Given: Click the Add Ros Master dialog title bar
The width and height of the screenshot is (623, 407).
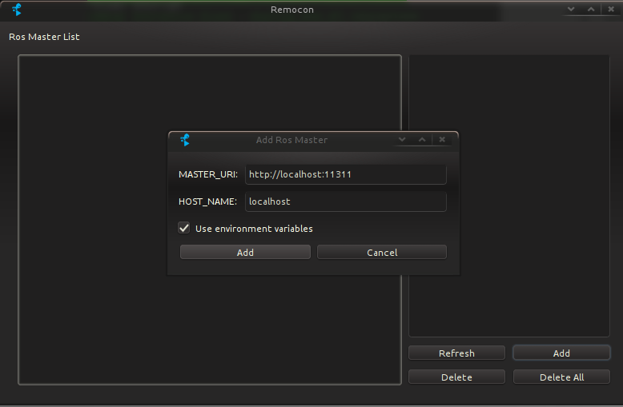Looking at the screenshot, I should click(x=291, y=140).
